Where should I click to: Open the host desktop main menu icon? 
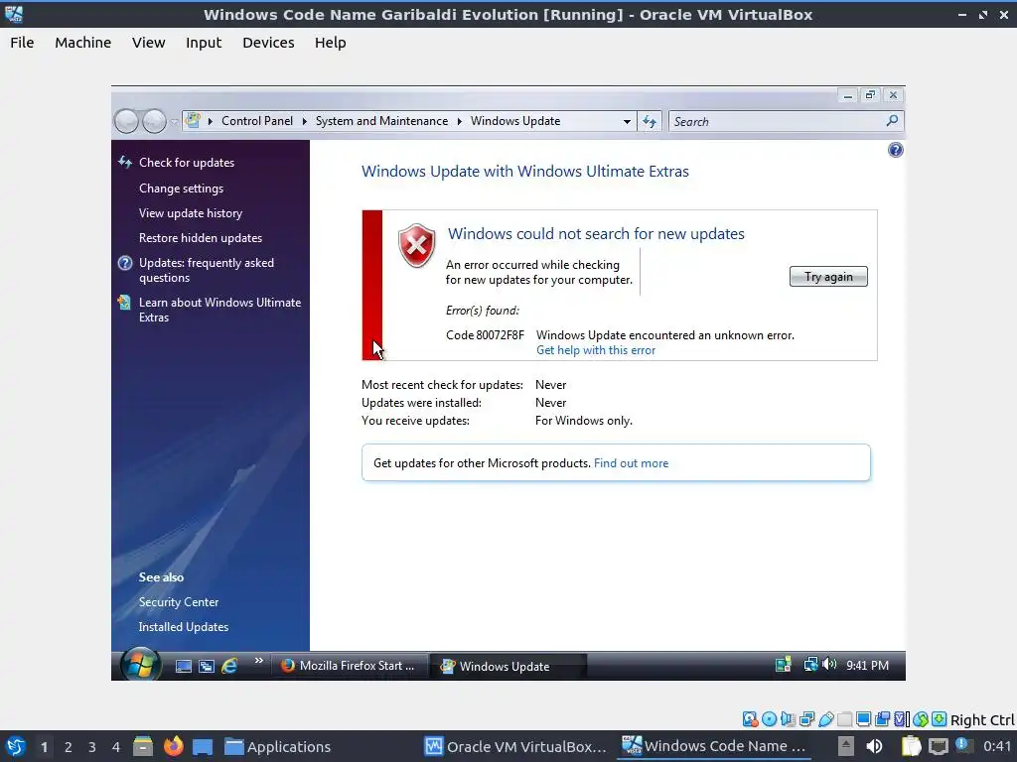point(15,746)
